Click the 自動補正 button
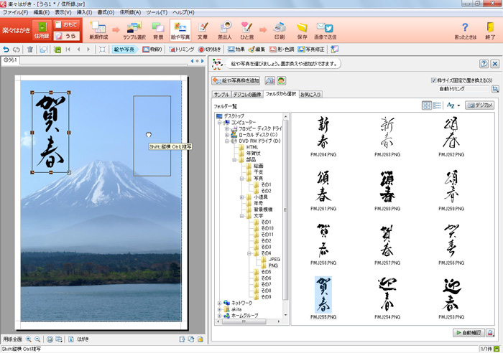 pos(468,333)
